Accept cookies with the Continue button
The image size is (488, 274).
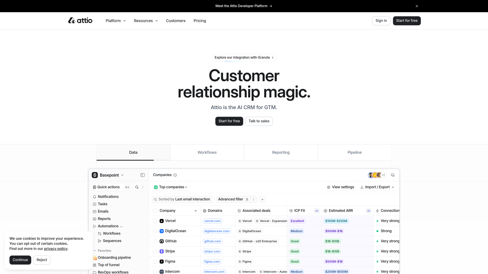point(20,260)
